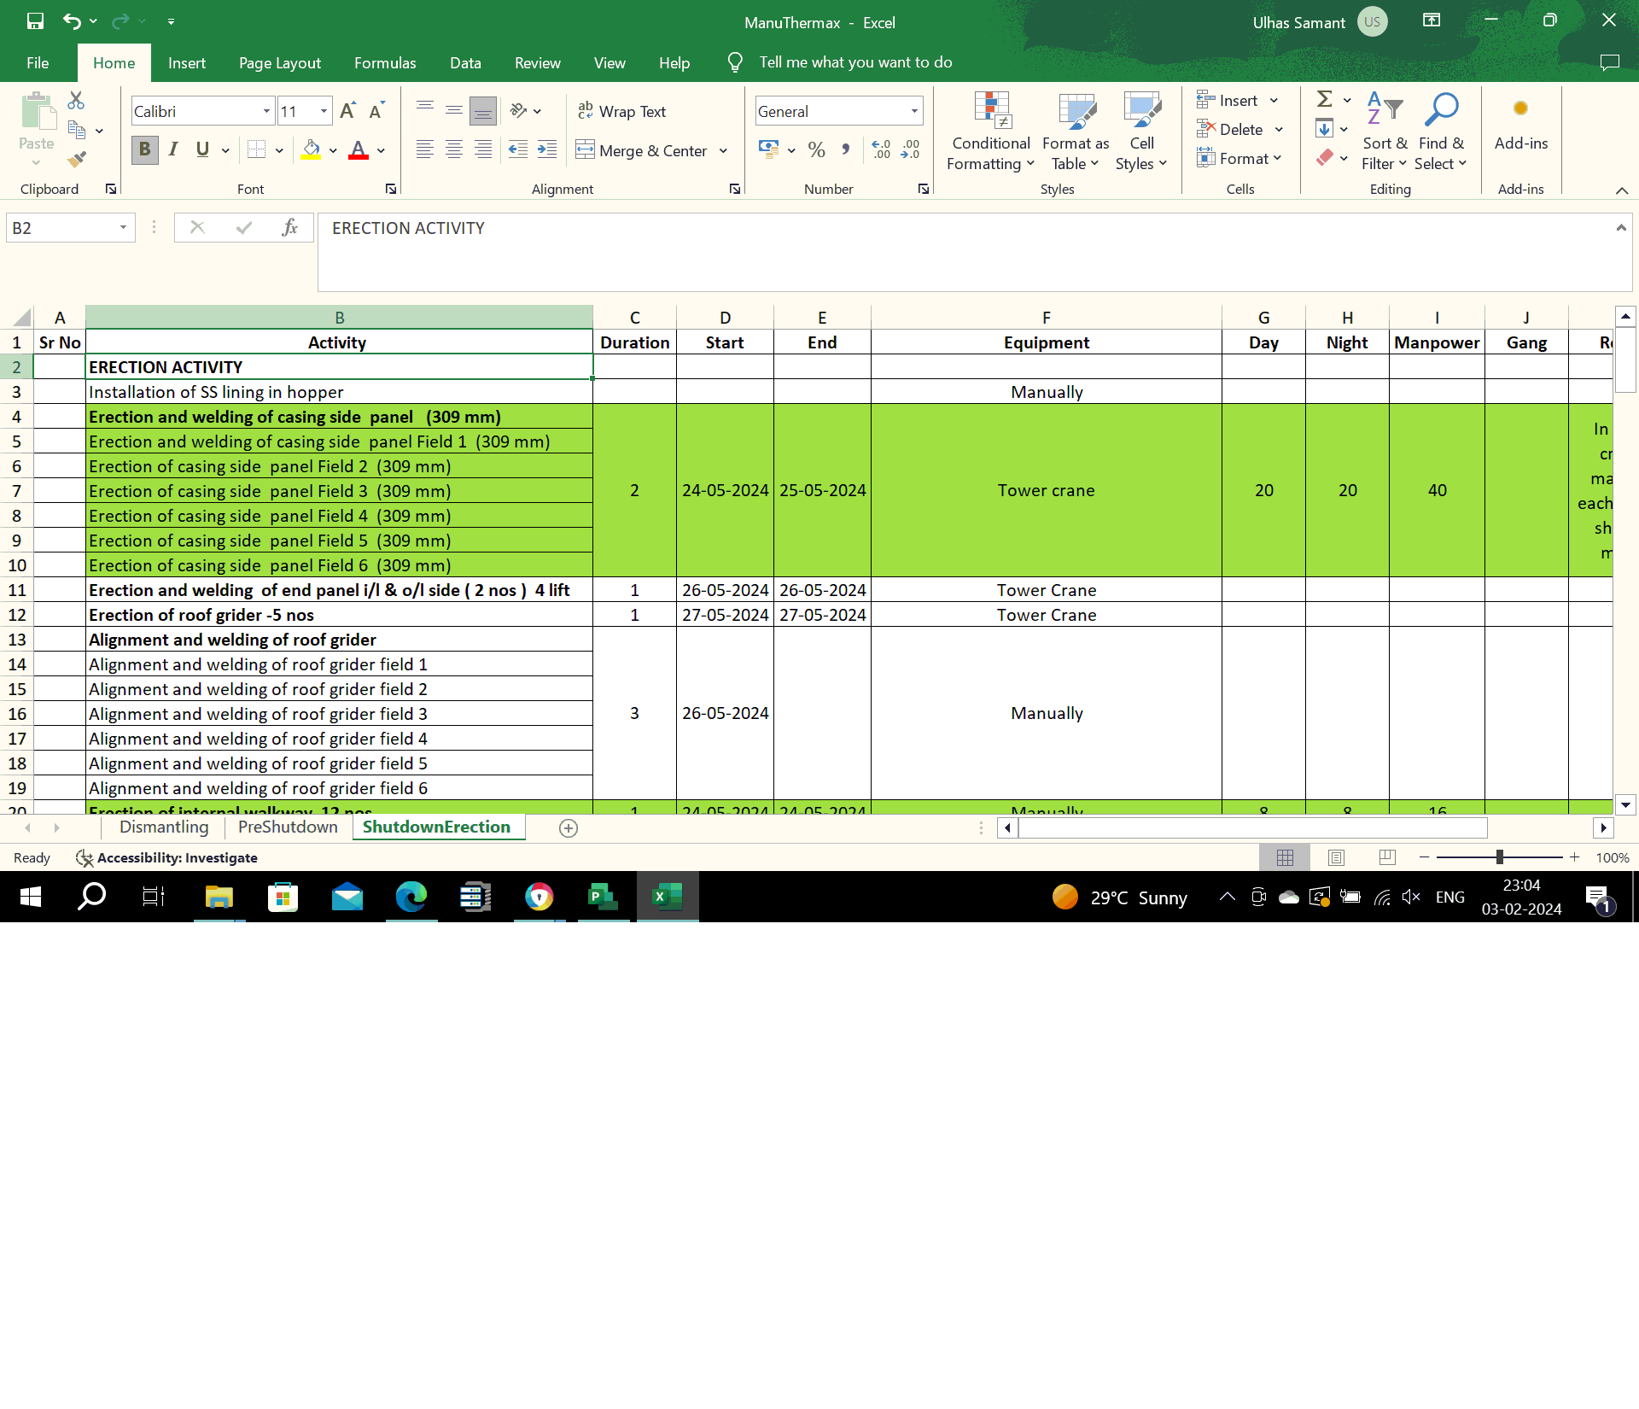The width and height of the screenshot is (1639, 1409).
Task: Open File Explorer from taskbar
Action: coord(219,897)
